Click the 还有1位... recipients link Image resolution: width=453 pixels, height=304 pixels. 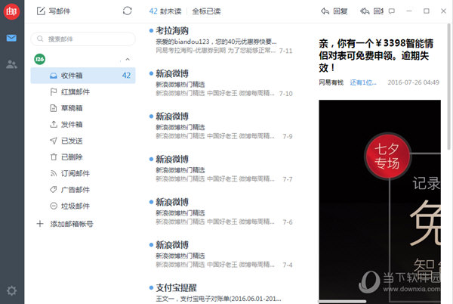(363, 82)
